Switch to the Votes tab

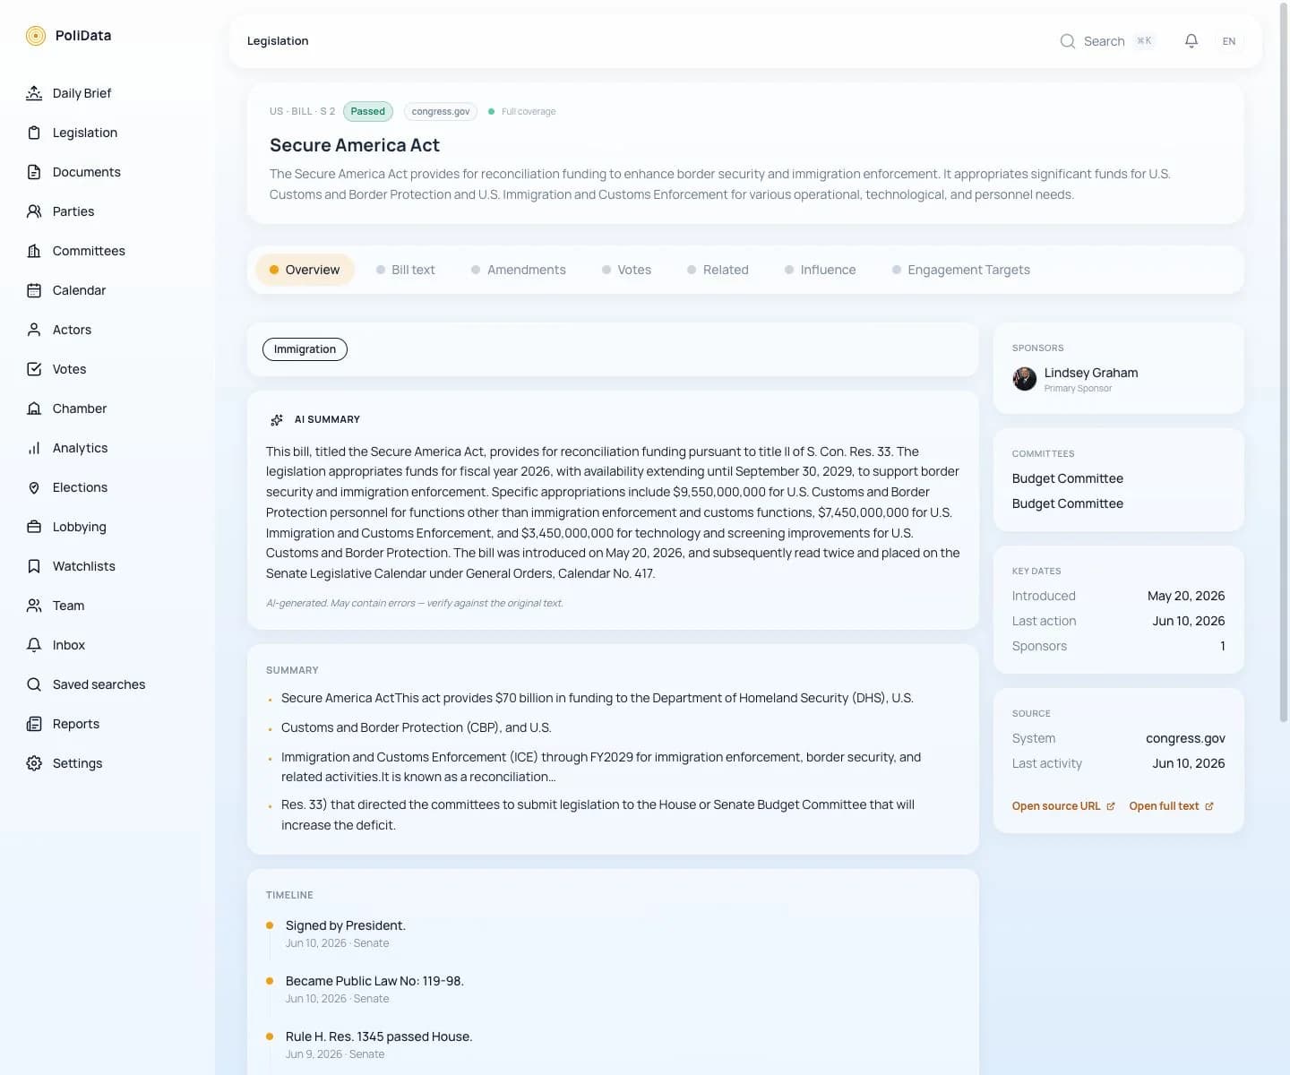pos(626,270)
